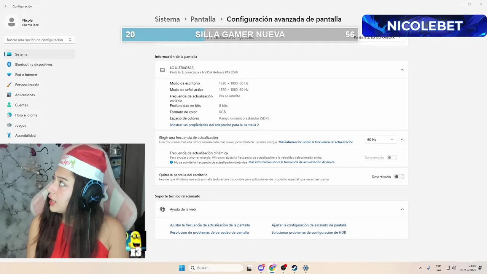Open Steam from the taskbar
The width and height of the screenshot is (487, 274).
pos(294,268)
